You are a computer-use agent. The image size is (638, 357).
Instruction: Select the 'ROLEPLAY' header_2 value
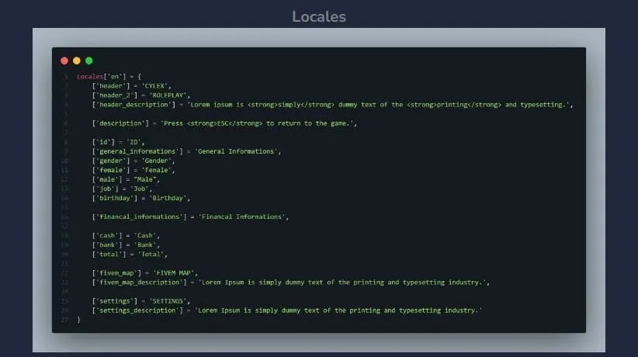[x=168, y=95]
